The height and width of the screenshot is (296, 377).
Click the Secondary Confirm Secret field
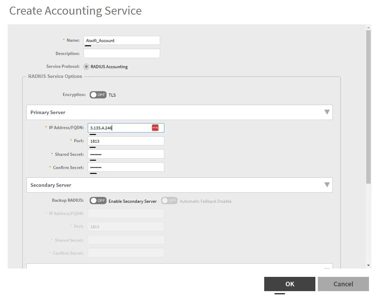(x=126, y=253)
